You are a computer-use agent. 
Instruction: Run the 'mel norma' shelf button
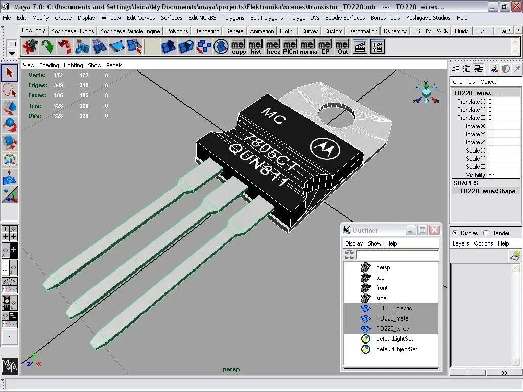[308, 46]
